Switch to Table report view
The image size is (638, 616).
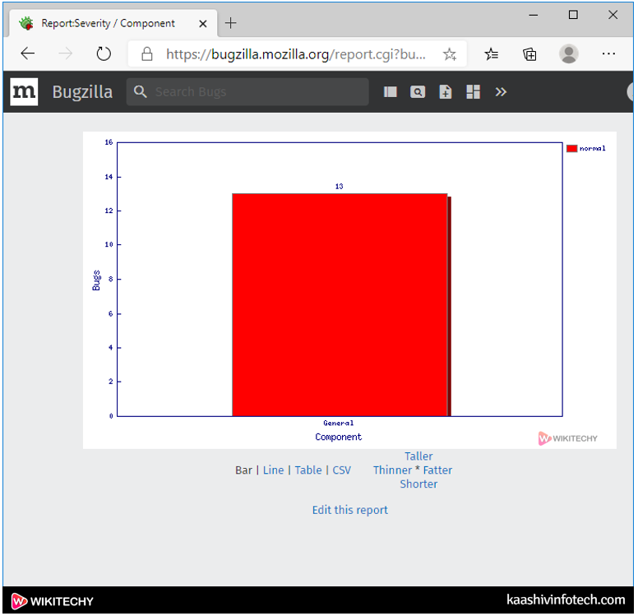point(308,470)
